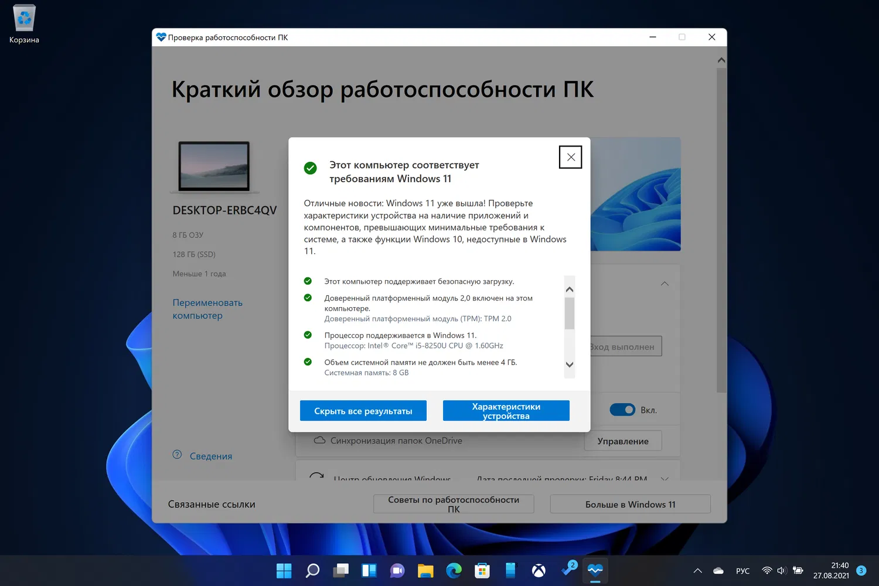879x586 pixels.
Task: Launch Microsoft Edge from the taskbar
Action: point(454,571)
